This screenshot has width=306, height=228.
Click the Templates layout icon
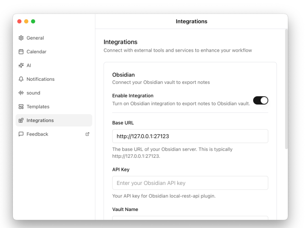click(x=21, y=106)
